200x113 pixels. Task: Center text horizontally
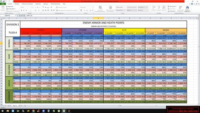[46, 10]
